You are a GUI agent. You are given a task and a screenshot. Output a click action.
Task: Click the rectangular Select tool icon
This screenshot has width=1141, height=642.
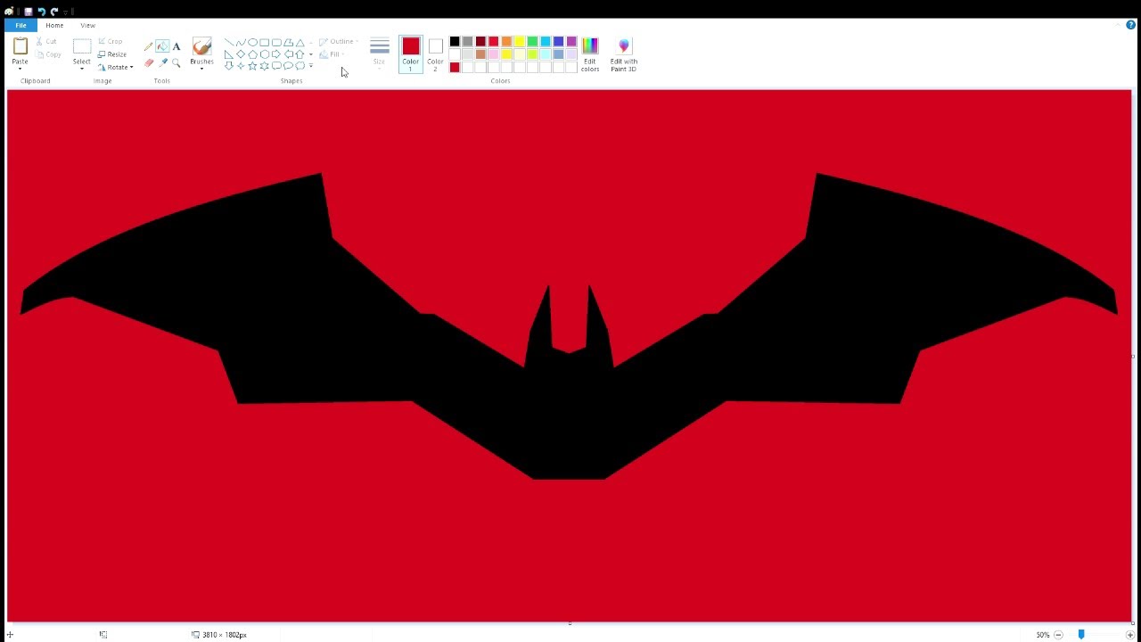tap(82, 46)
